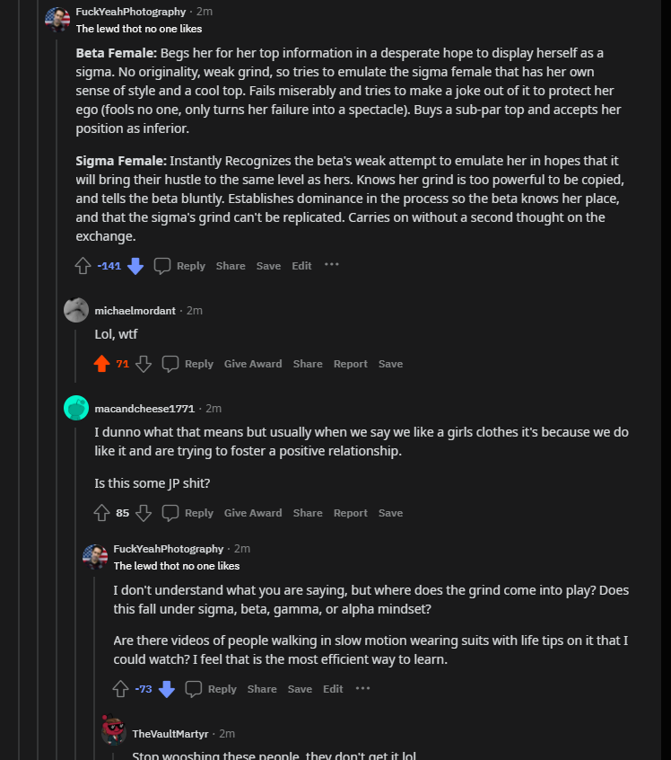Report macandcheese1771's comment
Image resolution: width=671 pixels, height=760 pixels.
[351, 512]
